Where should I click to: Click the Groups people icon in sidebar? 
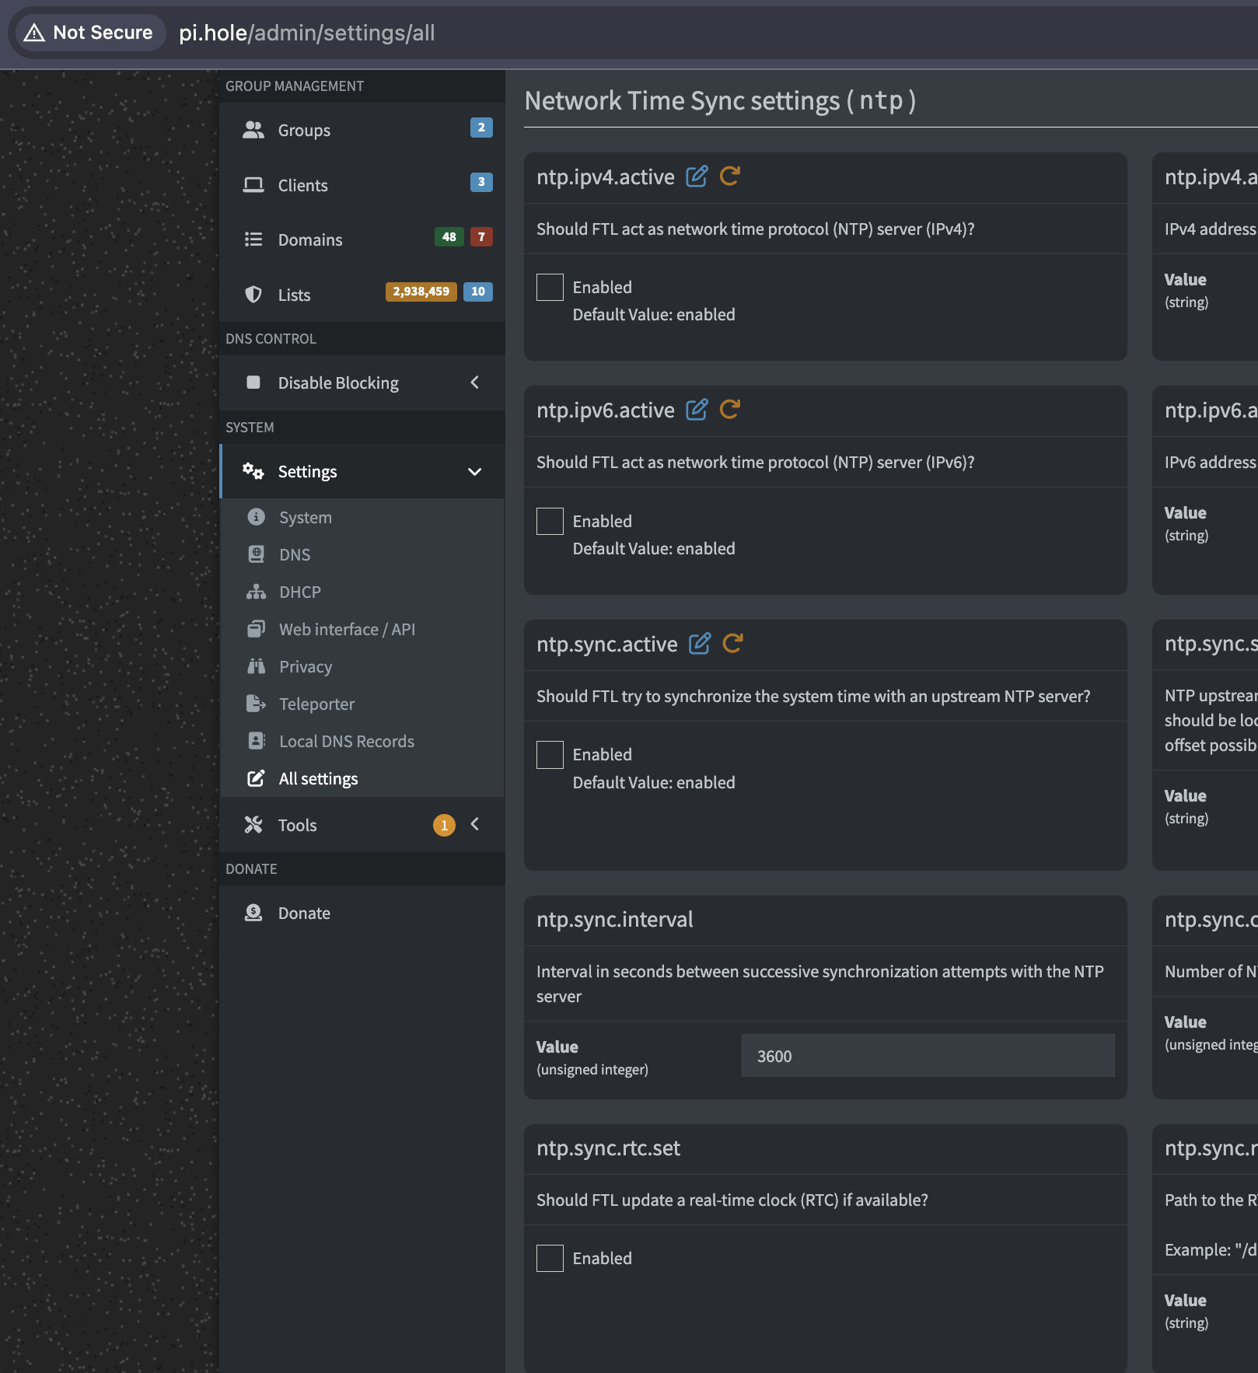[x=253, y=130]
